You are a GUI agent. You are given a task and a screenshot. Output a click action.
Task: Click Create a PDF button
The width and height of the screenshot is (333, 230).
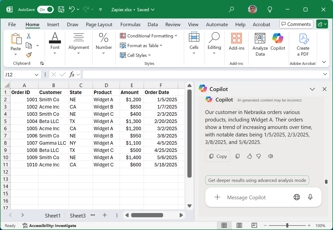click(x=303, y=45)
